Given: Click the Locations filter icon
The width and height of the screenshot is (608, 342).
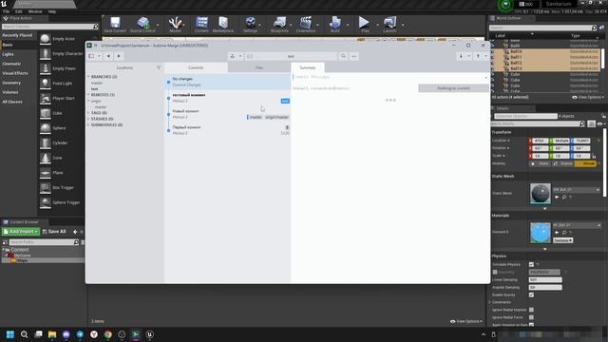Looking at the screenshot, I should coord(159,67).
